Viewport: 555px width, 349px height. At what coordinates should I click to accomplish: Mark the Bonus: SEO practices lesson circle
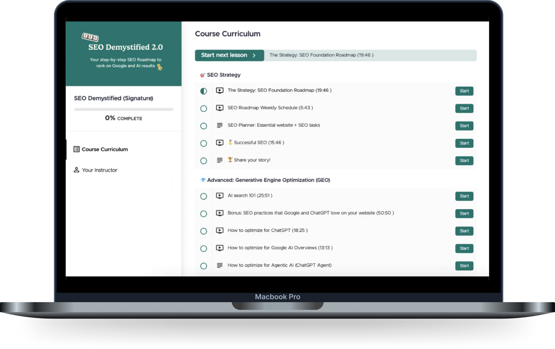pos(204,214)
